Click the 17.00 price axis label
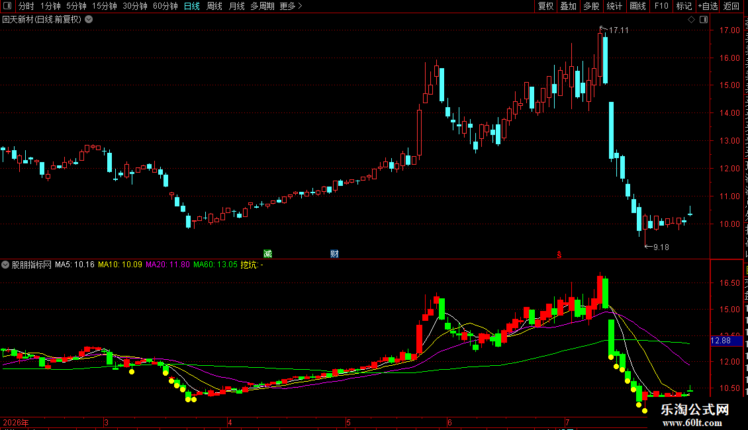The width and height of the screenshot is (748, 430). 729,30
